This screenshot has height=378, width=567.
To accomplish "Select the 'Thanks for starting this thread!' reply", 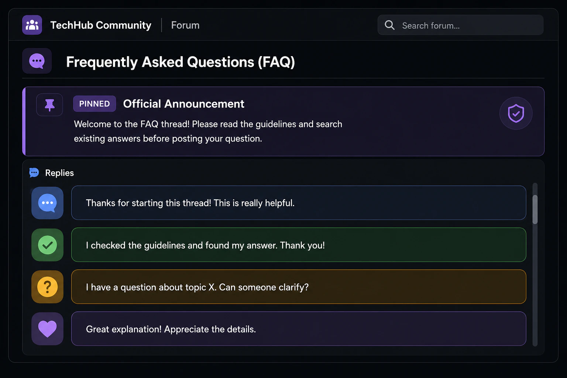I will pyautogui.click(x=299, y=203).
